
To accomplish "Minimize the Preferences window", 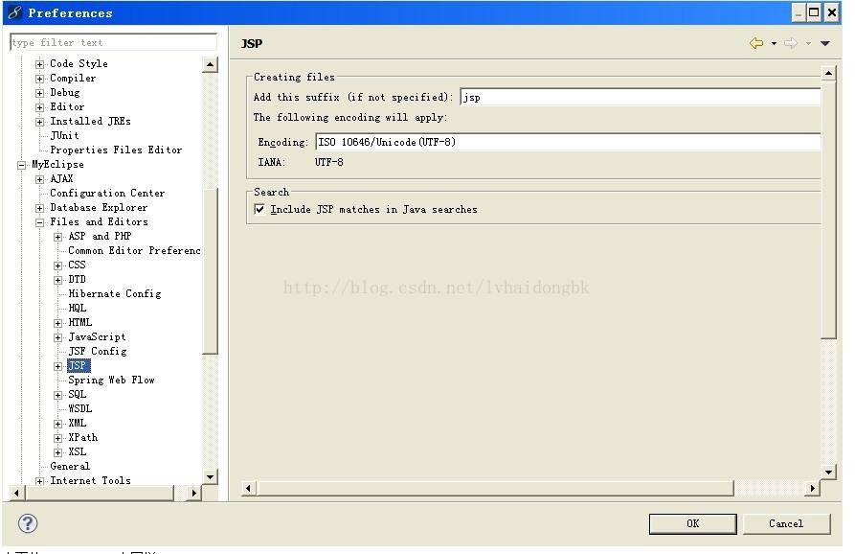I will (x=799, y=12).
